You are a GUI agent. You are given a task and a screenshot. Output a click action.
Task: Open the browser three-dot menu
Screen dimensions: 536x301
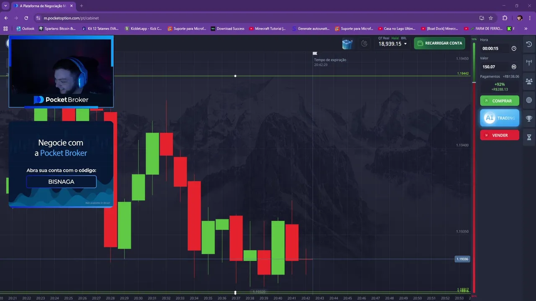tap(530, 18)
